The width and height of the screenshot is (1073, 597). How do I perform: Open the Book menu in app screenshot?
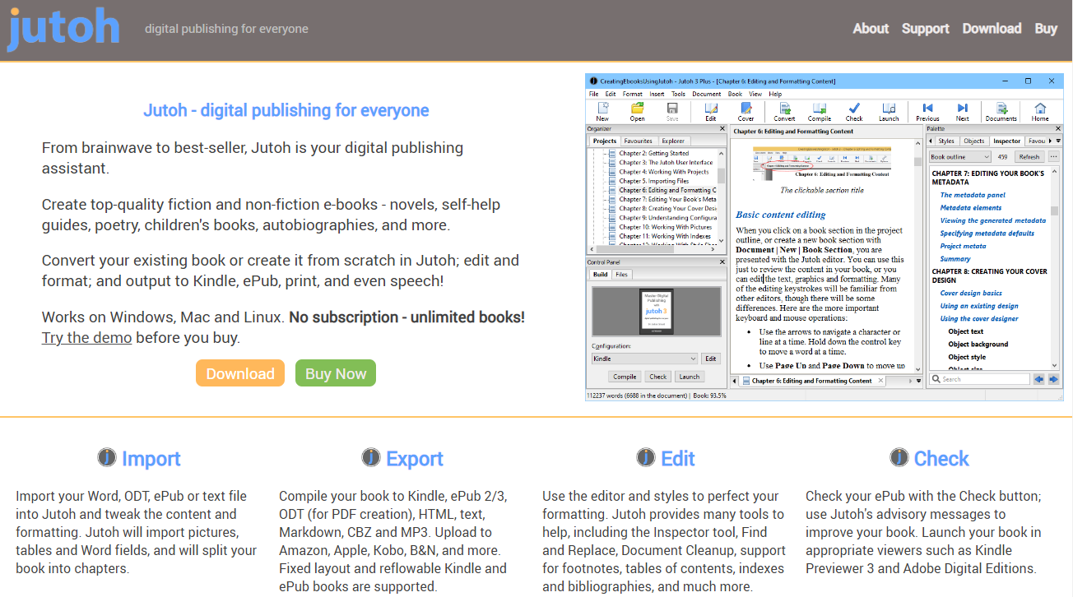click(x=736, y=94)
